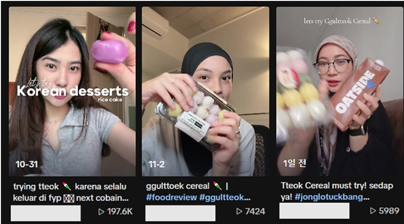Open the #foodreview hashtag link
The image size is (404, 224).
(x=171, y=197)
